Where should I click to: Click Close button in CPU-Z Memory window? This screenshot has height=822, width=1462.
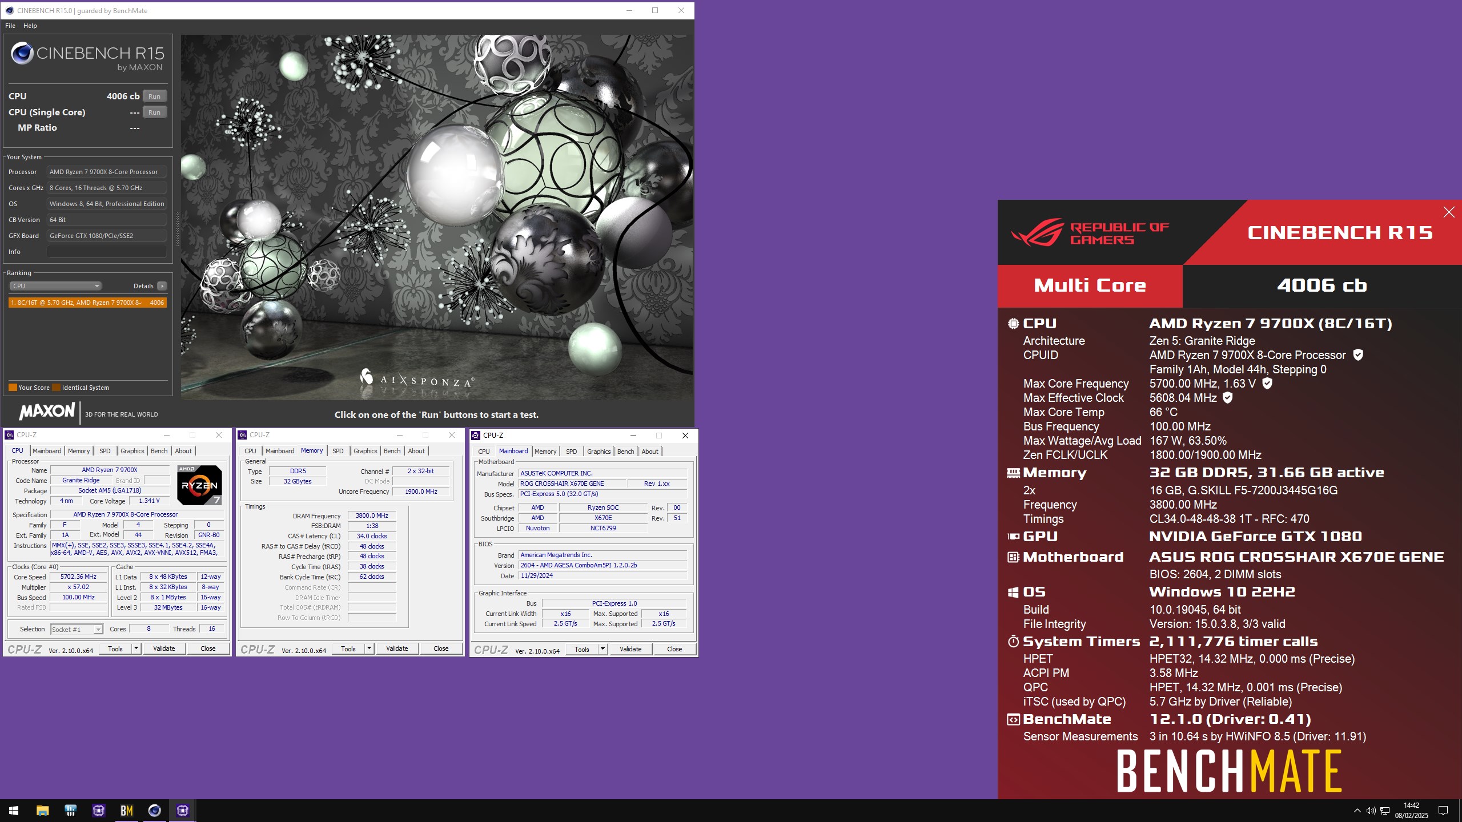tap(441, 648)
